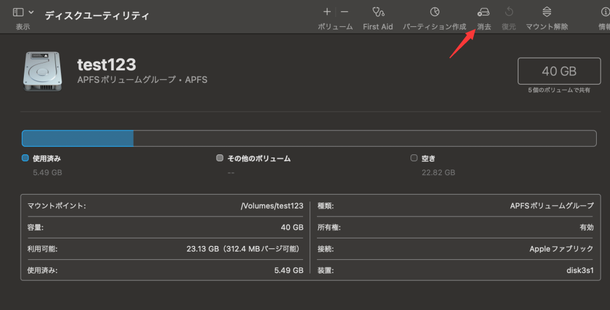Click the blue used portion of the storage bar
Image resolution: width=610 pixels, height=310 pixels.
click(x=78, y=139)
